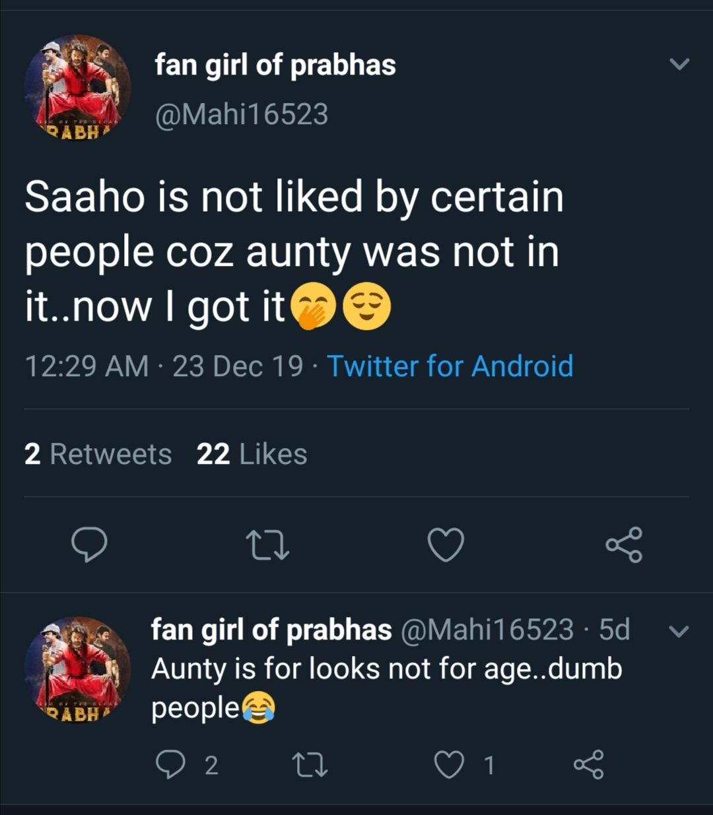
Task: Retweet the main Saaho tweet
Action: [267, 546]
